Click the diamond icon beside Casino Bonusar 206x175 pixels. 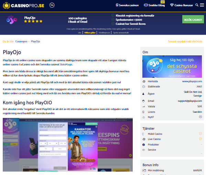click(x=172, y=5)
